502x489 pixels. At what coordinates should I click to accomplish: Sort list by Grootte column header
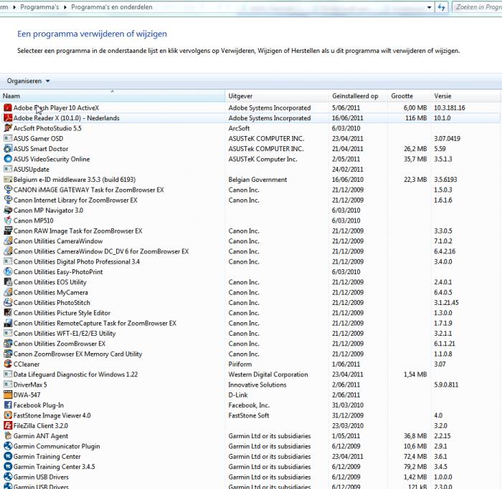coord(409,96)
